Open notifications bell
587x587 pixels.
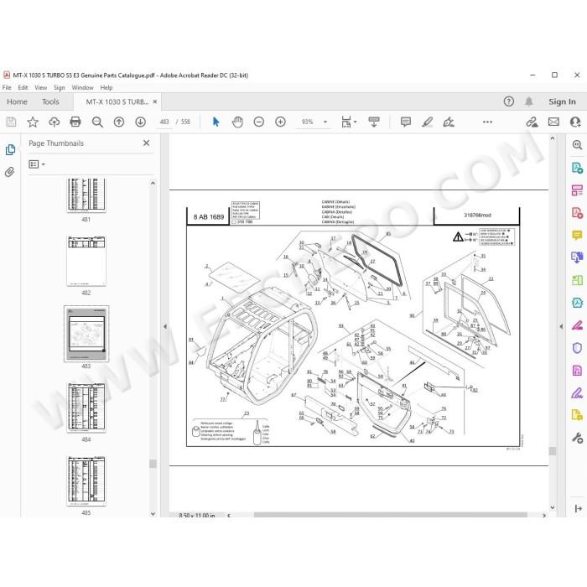point(529,101)
